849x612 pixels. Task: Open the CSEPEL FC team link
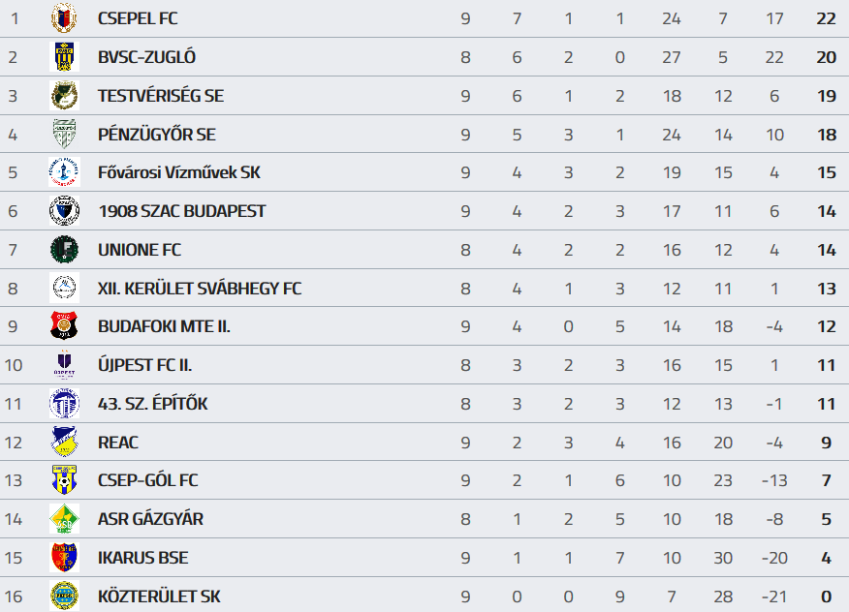point(138,18)
